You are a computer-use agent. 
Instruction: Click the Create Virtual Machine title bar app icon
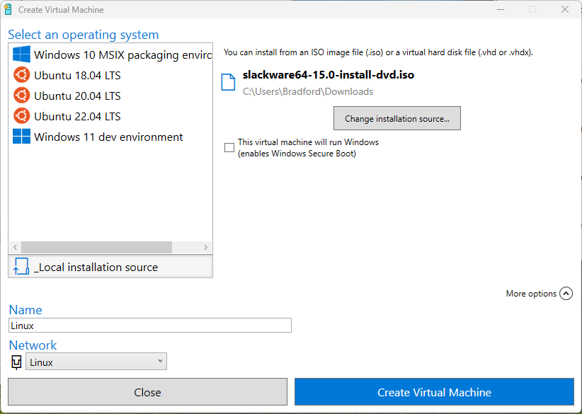(8, 9)
